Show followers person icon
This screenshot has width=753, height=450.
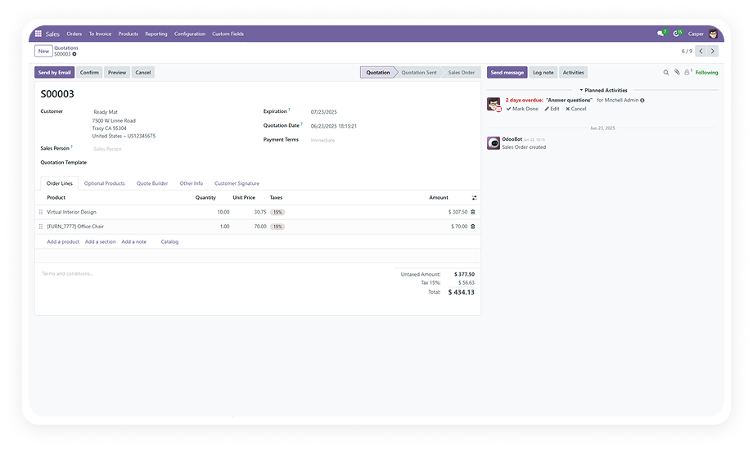(x=688, y=73)
